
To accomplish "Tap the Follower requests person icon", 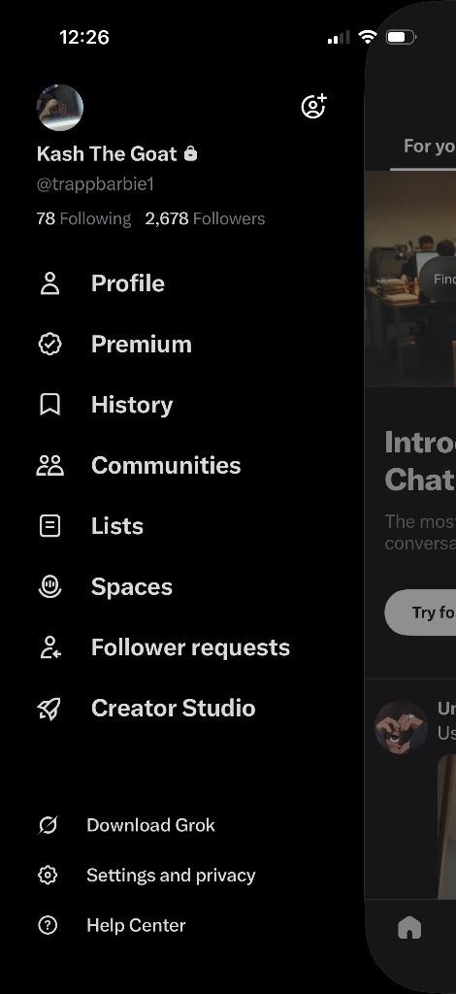I will click(x=50, y=647).
